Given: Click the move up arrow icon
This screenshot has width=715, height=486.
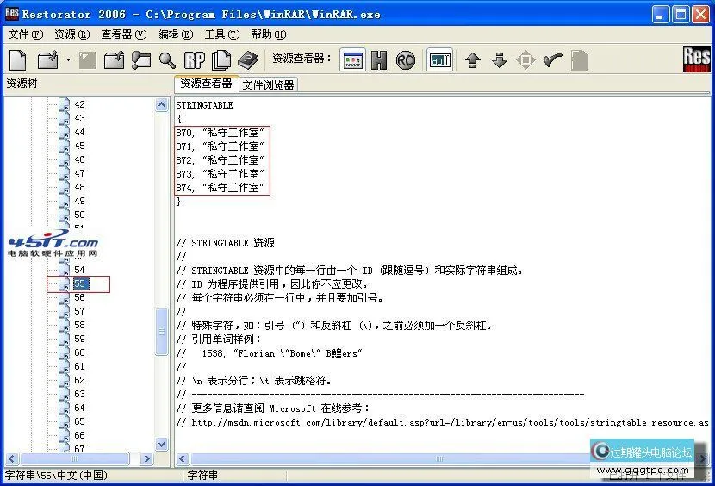Looking at the screenshot, I should (473, 59).
